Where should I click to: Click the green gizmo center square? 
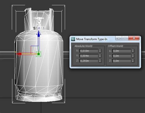pyautogui.click(x=39, y=54)
